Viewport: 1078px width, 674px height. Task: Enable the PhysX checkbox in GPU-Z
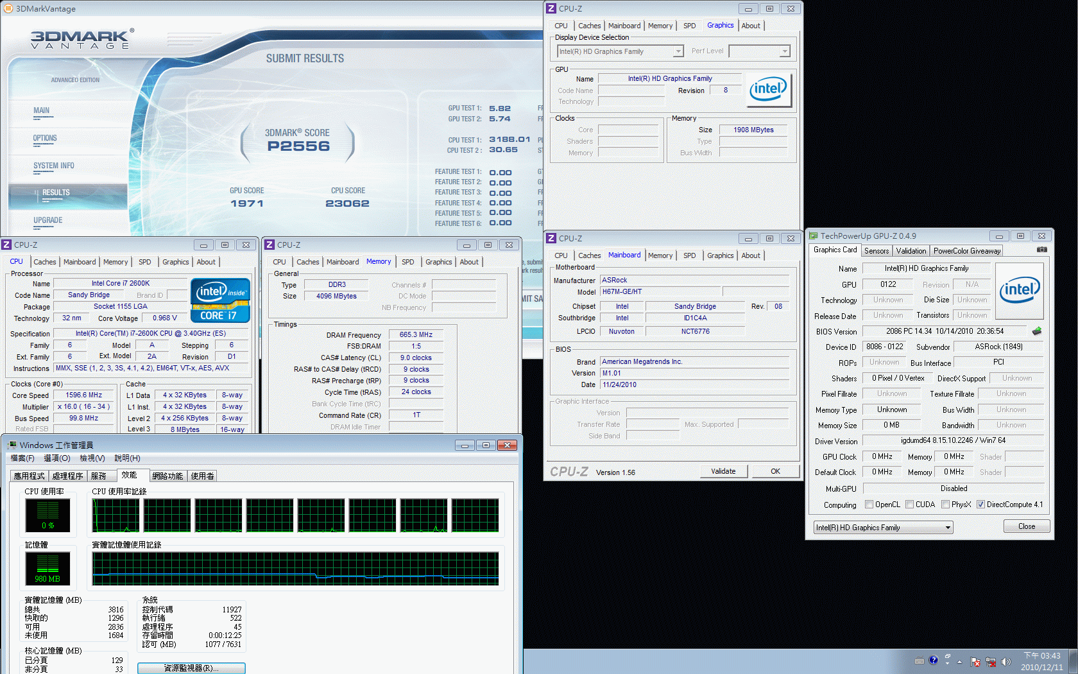(x=945, y=505)
